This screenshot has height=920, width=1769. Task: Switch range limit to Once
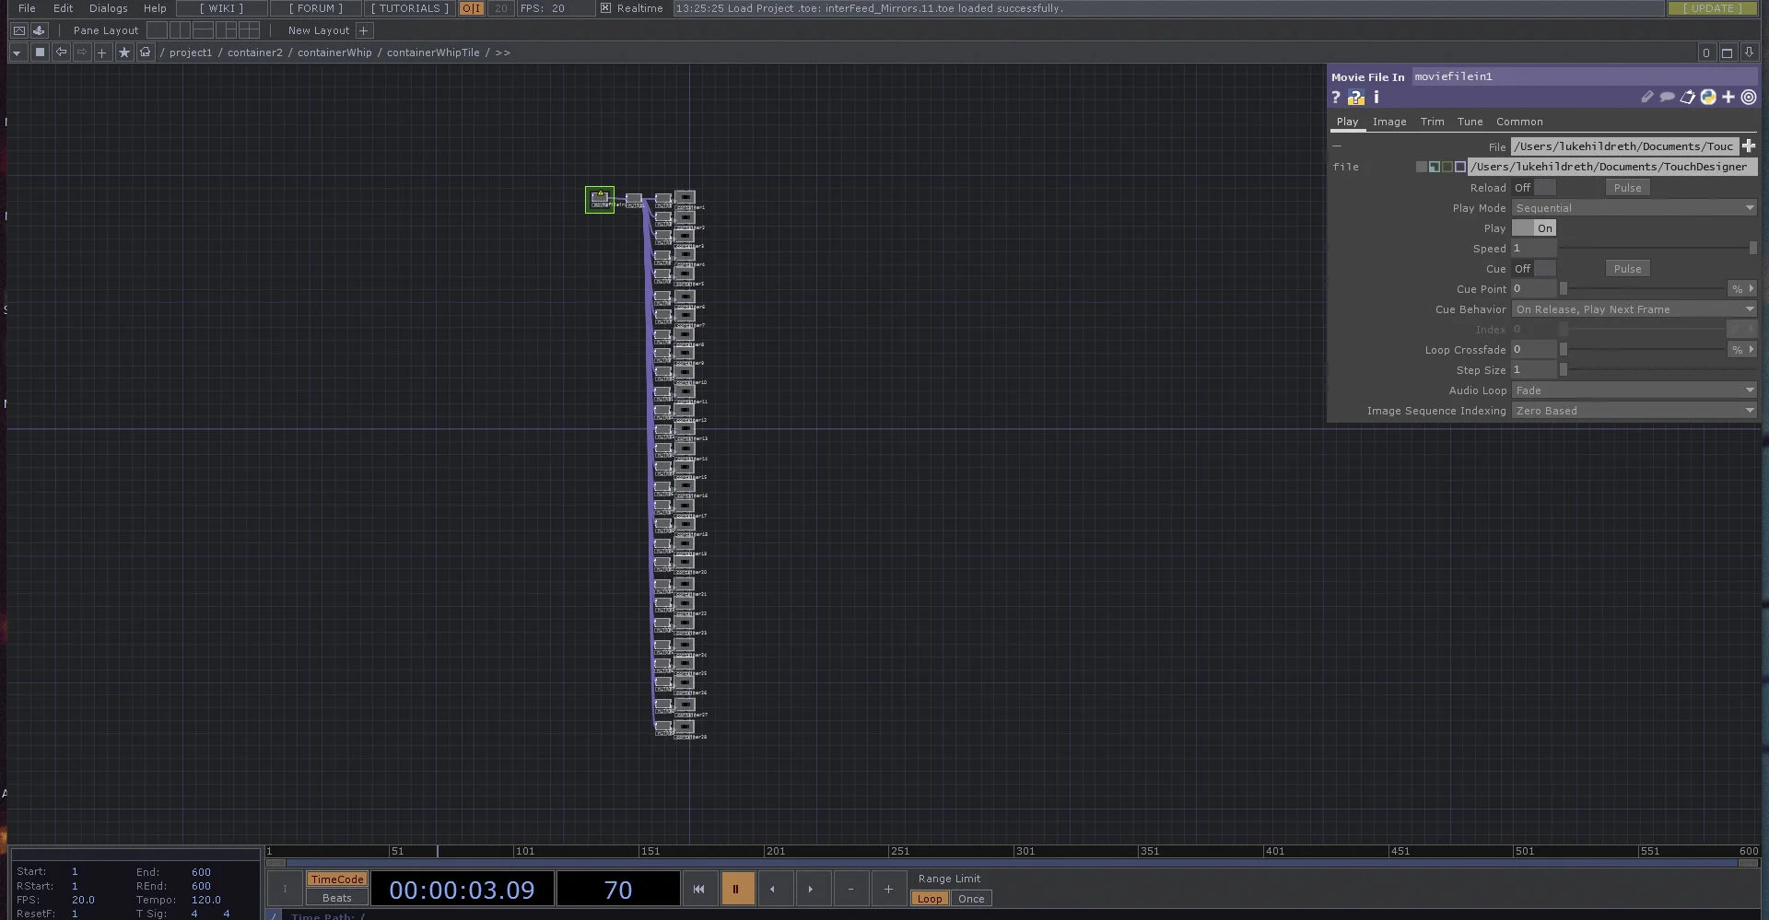click(971, 899)
